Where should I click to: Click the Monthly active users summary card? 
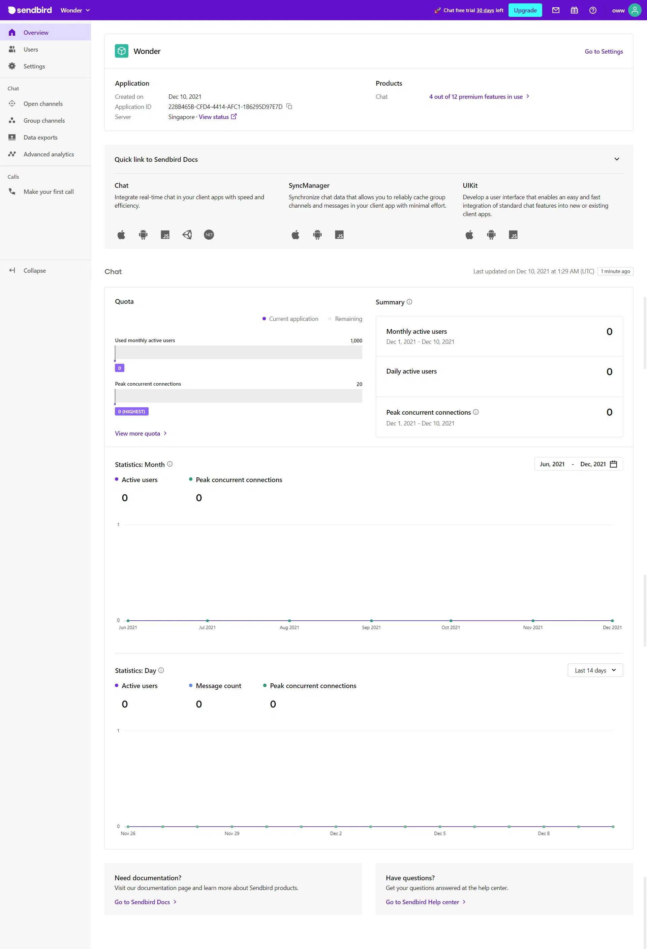499,336
